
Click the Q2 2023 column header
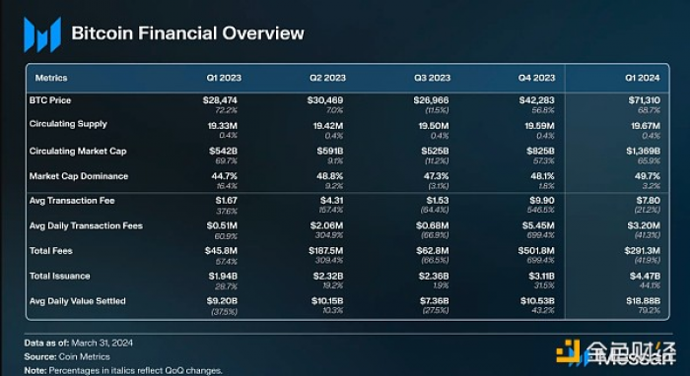coord(327,78)
